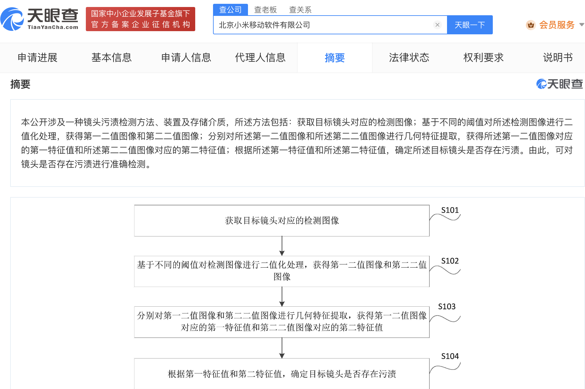Expand the 会员服务 dropdown arrow

click(x=582, y=25)
